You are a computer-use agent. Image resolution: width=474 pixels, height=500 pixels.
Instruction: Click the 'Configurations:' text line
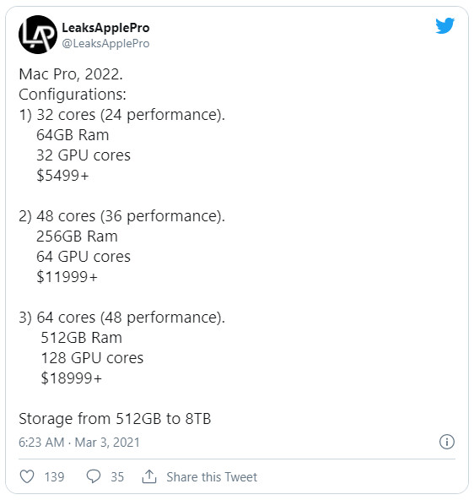pyautogui.click(x=73, y=95)
